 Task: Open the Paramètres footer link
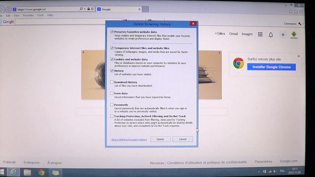[263, 162]
